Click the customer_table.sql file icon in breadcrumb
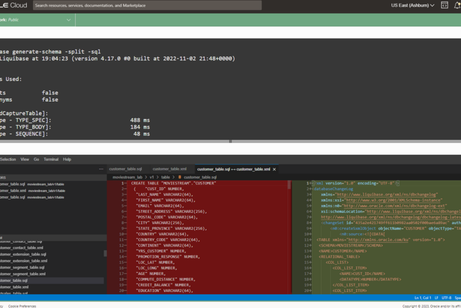Viewport: 461px width, 308px height. pyautogui.click(x=180, y=178)
